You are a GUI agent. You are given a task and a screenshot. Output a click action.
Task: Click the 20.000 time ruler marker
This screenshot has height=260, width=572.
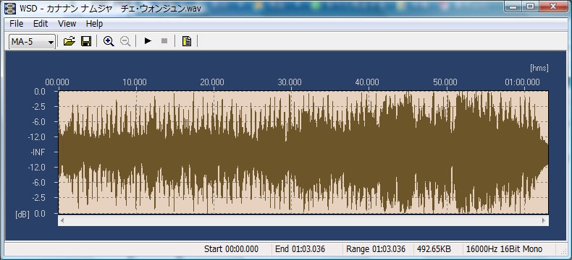(x=212, y=82)
